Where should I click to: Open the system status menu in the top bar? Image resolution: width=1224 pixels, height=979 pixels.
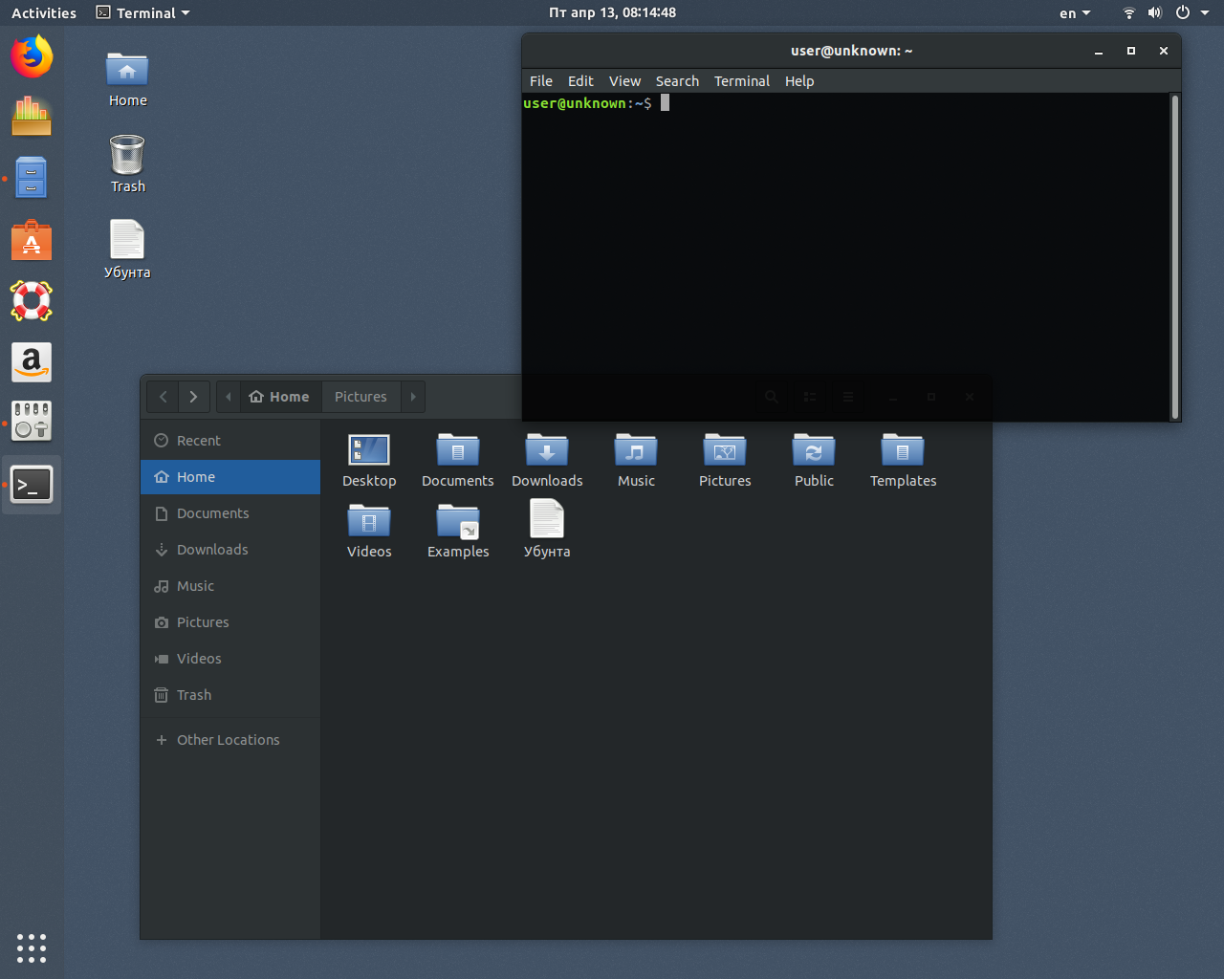click(1154, 12)
